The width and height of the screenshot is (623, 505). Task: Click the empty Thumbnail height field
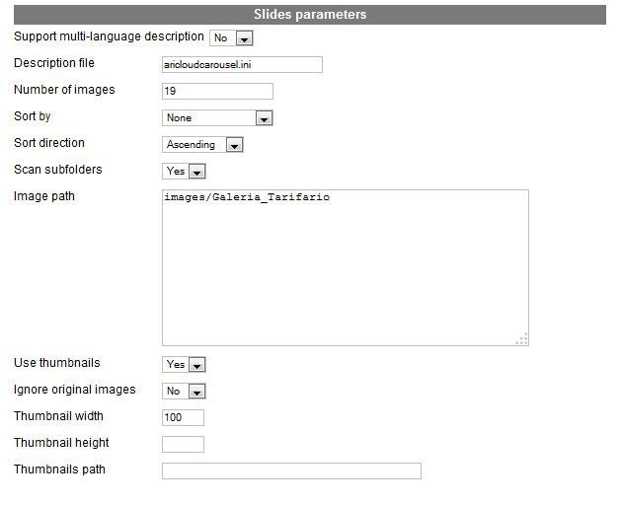[x=183, y=444]
